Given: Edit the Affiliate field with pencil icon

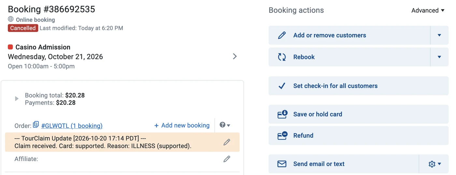Looking at the screenshot, I should pyautogui.click(x=227, y=159).
